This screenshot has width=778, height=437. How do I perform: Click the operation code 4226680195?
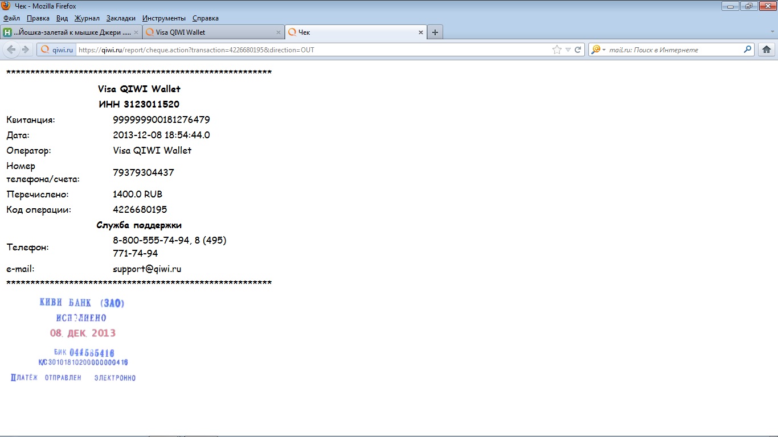tap(140, 209)
